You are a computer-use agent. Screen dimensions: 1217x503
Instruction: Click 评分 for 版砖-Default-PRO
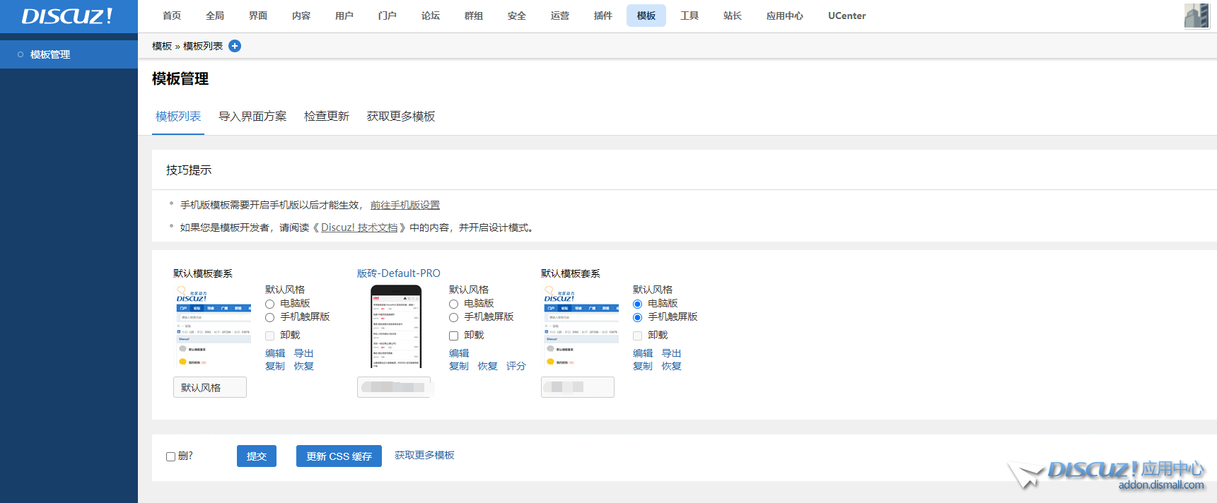coord(516,366)
